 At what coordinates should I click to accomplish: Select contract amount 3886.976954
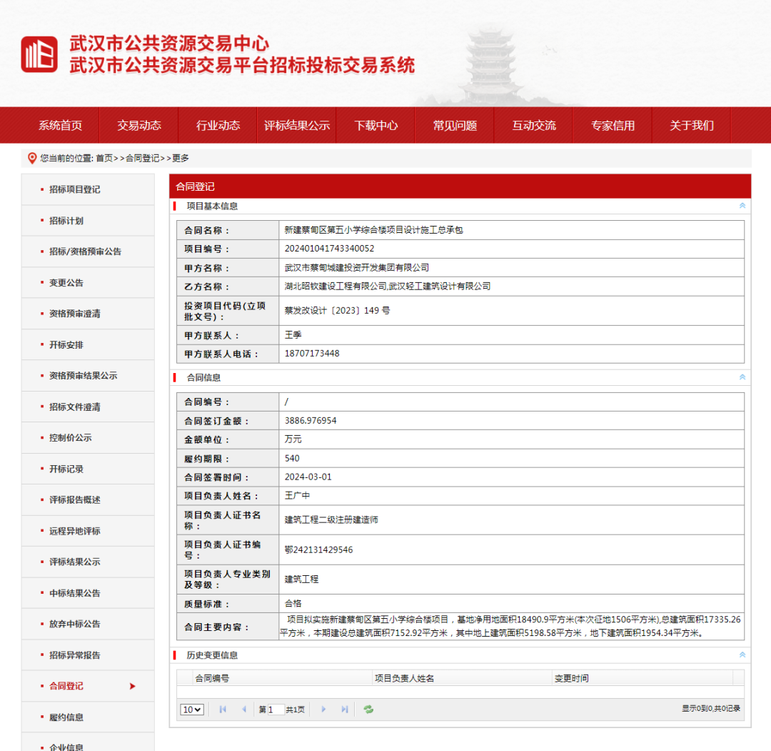(311, 420)
